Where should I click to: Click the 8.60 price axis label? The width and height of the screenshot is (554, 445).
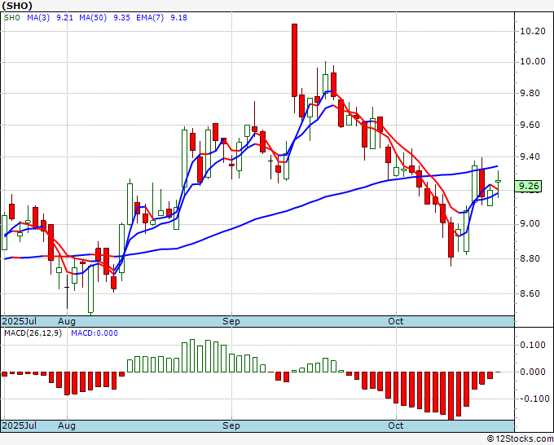(530, 293)
